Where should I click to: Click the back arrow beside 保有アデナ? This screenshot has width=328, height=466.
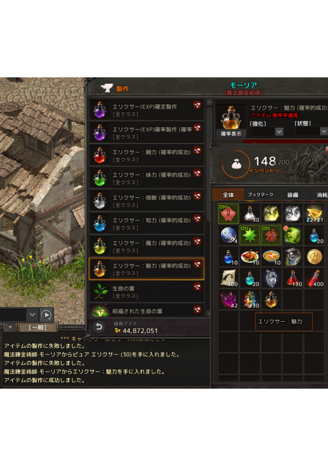[98, 327]
